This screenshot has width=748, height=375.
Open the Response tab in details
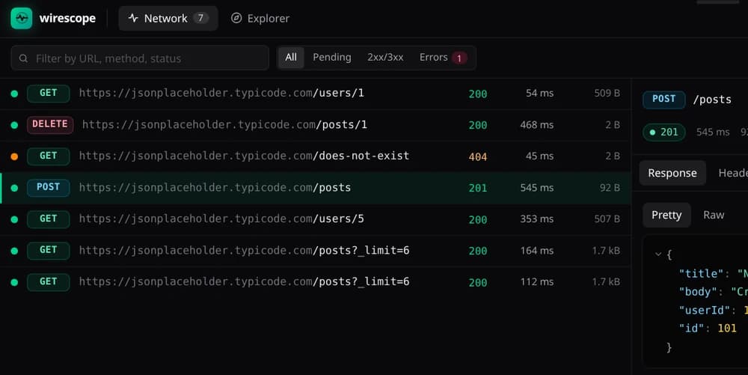[x=672, y=173]
